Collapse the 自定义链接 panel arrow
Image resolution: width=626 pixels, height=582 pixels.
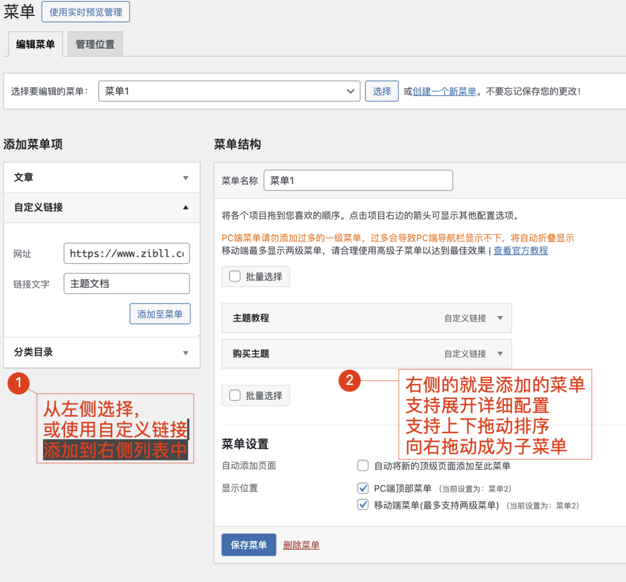185,208
